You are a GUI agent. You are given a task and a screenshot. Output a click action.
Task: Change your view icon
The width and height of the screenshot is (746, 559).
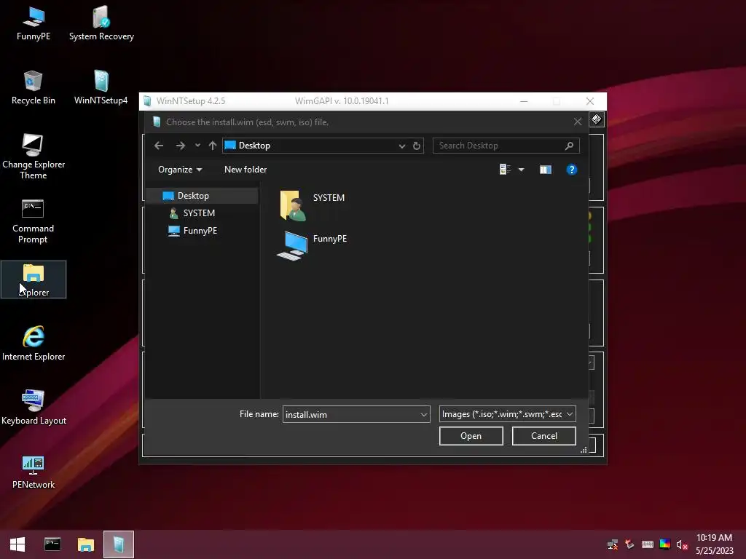tap(505, 169)
